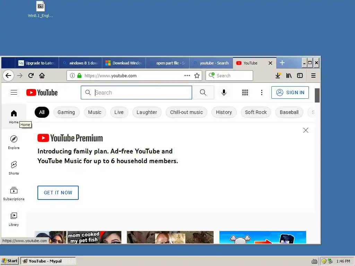Open the Windows Start menu

9,261
